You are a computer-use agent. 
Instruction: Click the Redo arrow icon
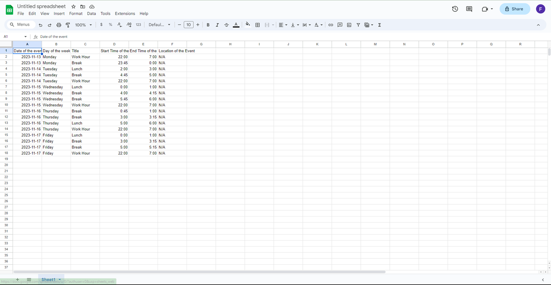pyautogui.click(x=49, y=25)
